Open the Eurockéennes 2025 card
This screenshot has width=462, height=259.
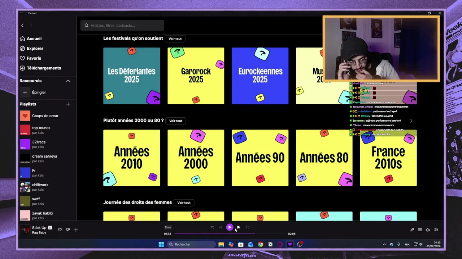point(260,76)
